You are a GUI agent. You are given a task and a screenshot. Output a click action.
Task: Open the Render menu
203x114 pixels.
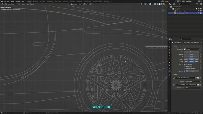(x=12, y=1)
